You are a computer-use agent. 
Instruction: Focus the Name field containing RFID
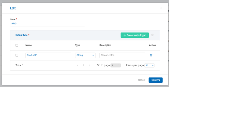click(x=47, y=24)
